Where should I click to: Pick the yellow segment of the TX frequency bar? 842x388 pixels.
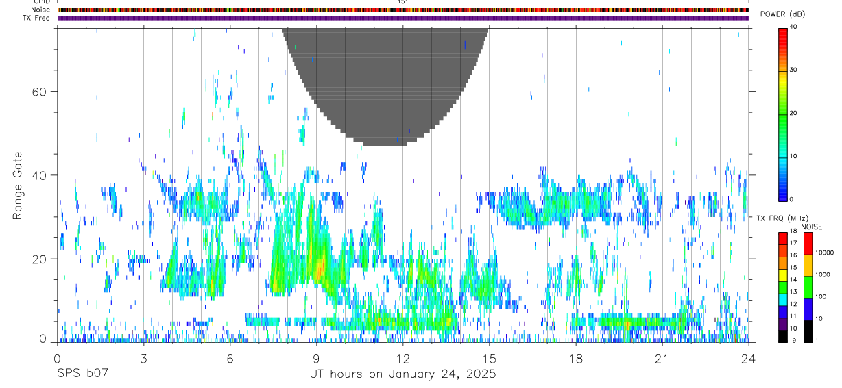point(782,275)
